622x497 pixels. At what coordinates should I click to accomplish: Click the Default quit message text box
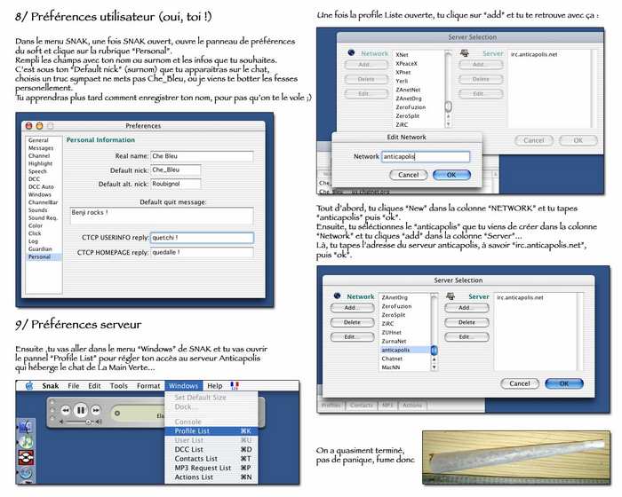coord(162,216)
